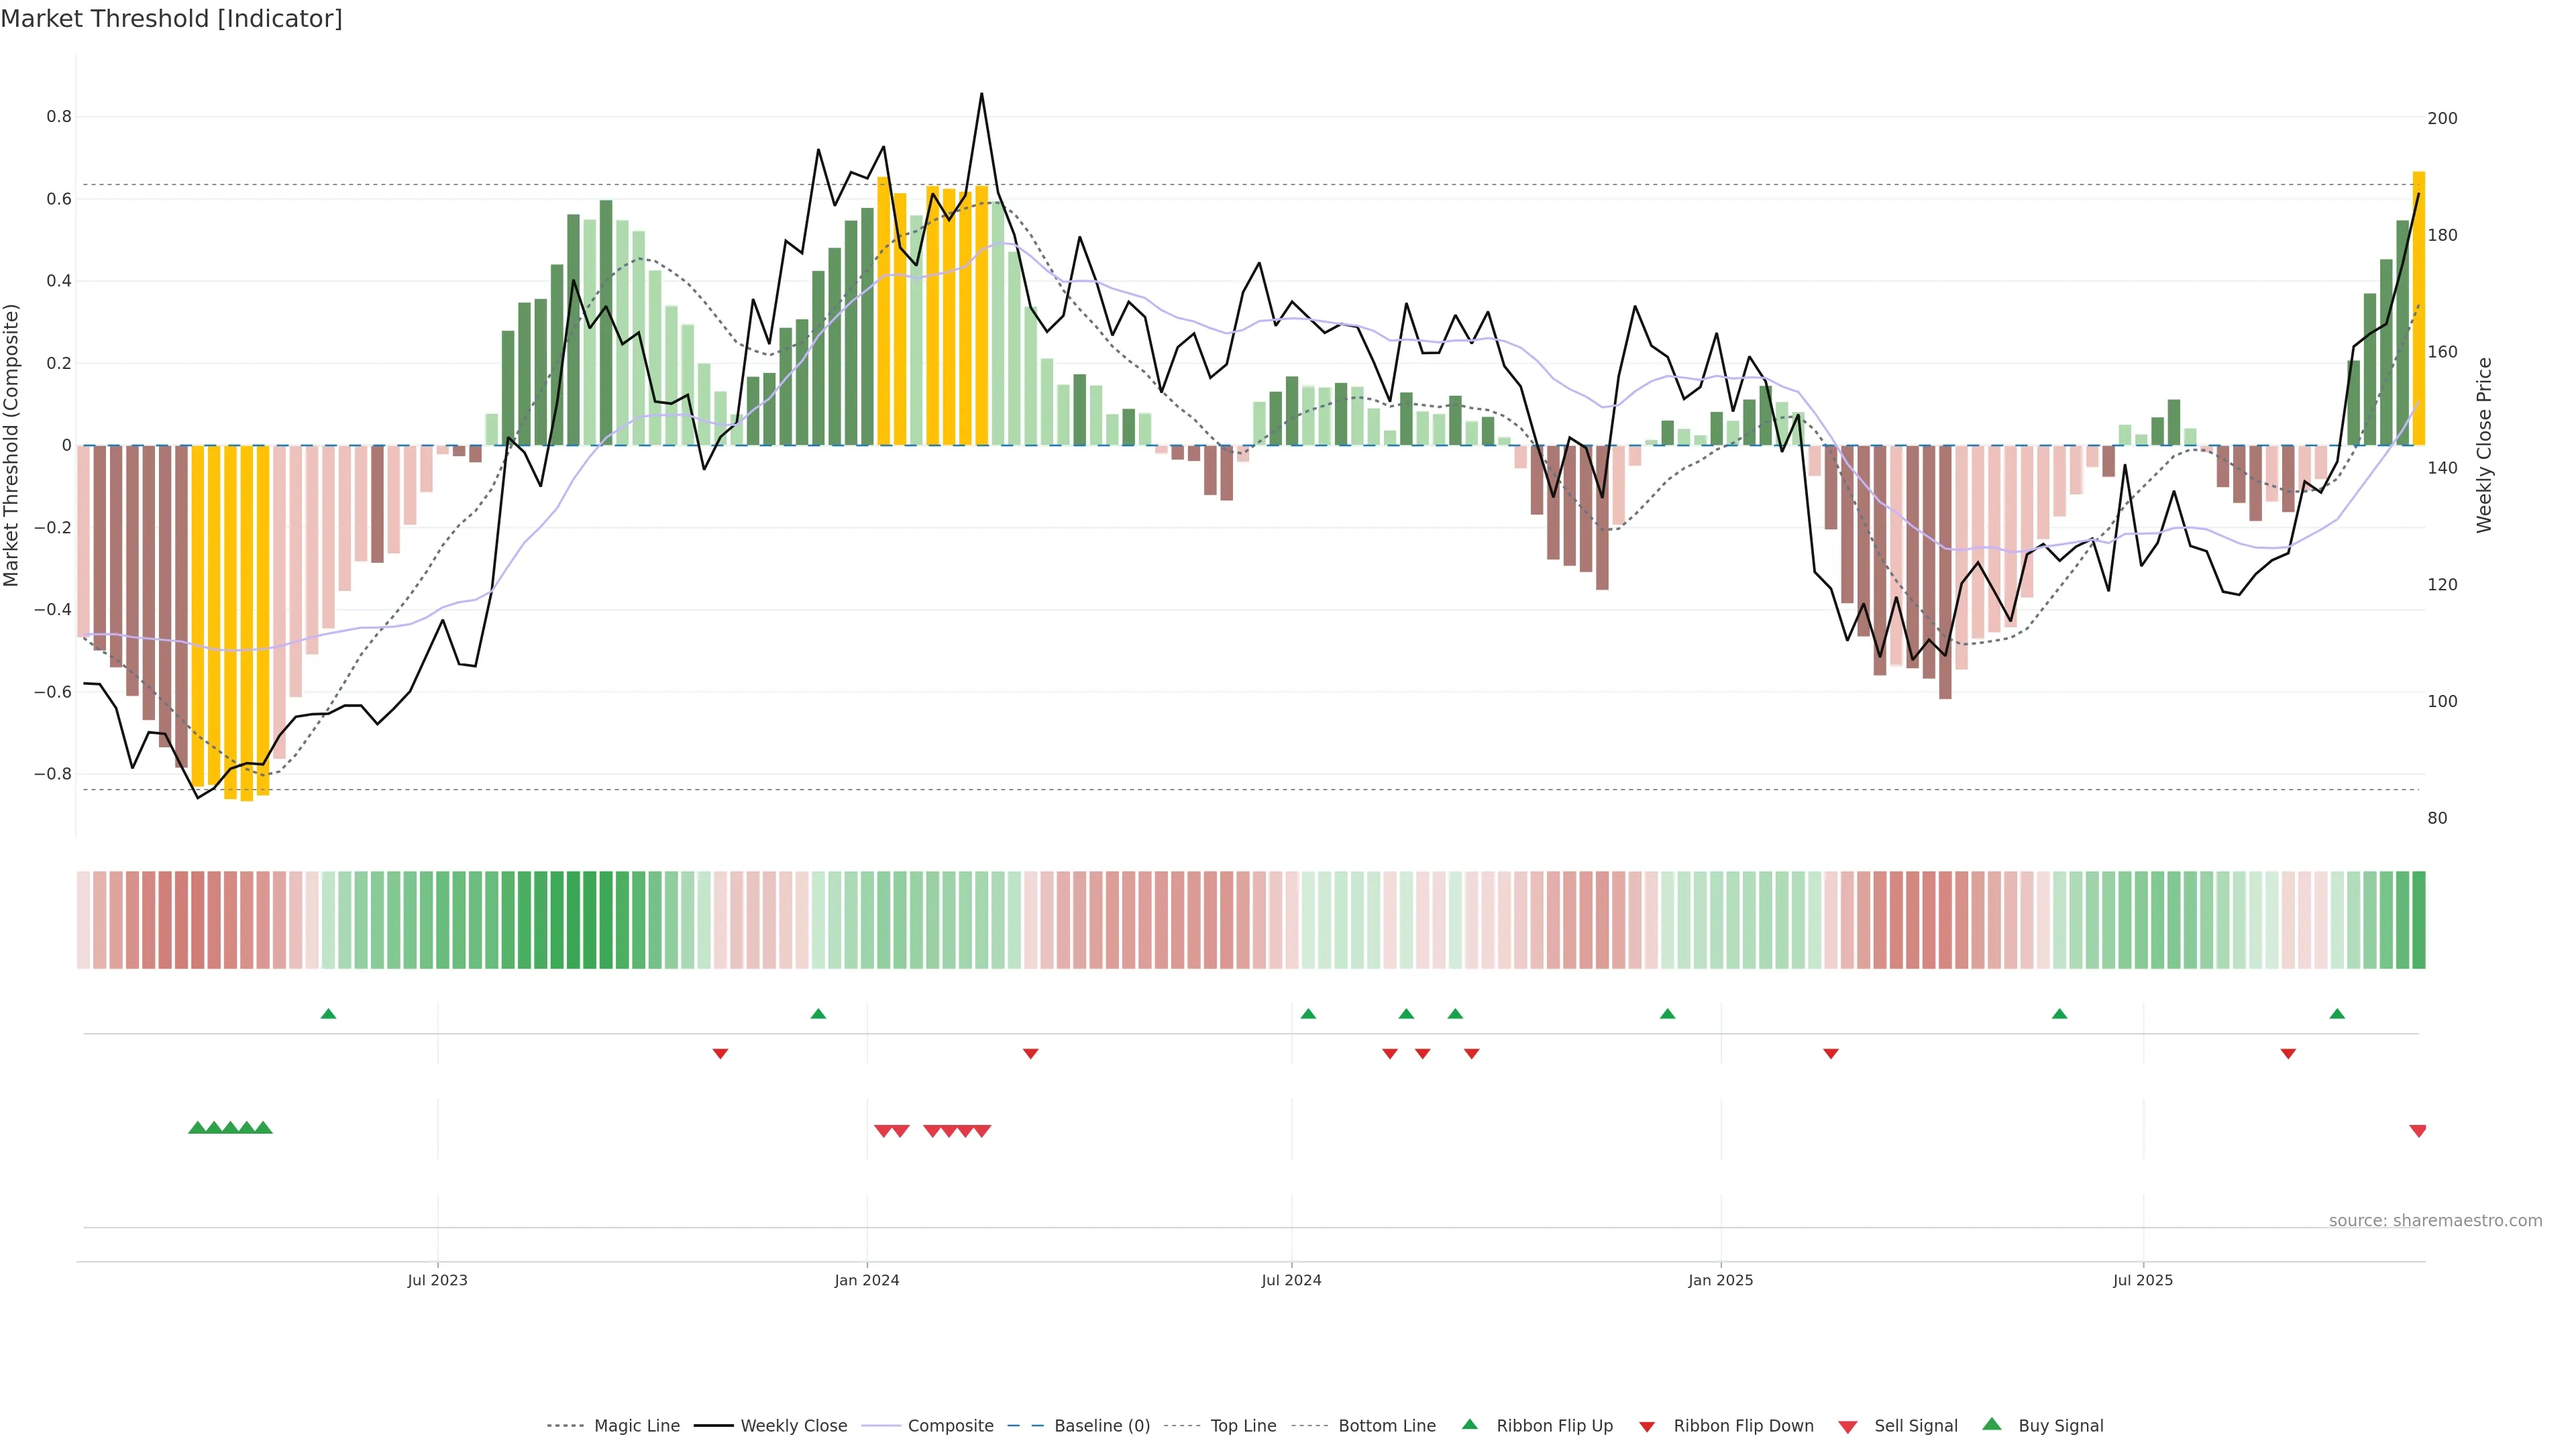Click the Buy Signal legend icon

[1992, 1424]
